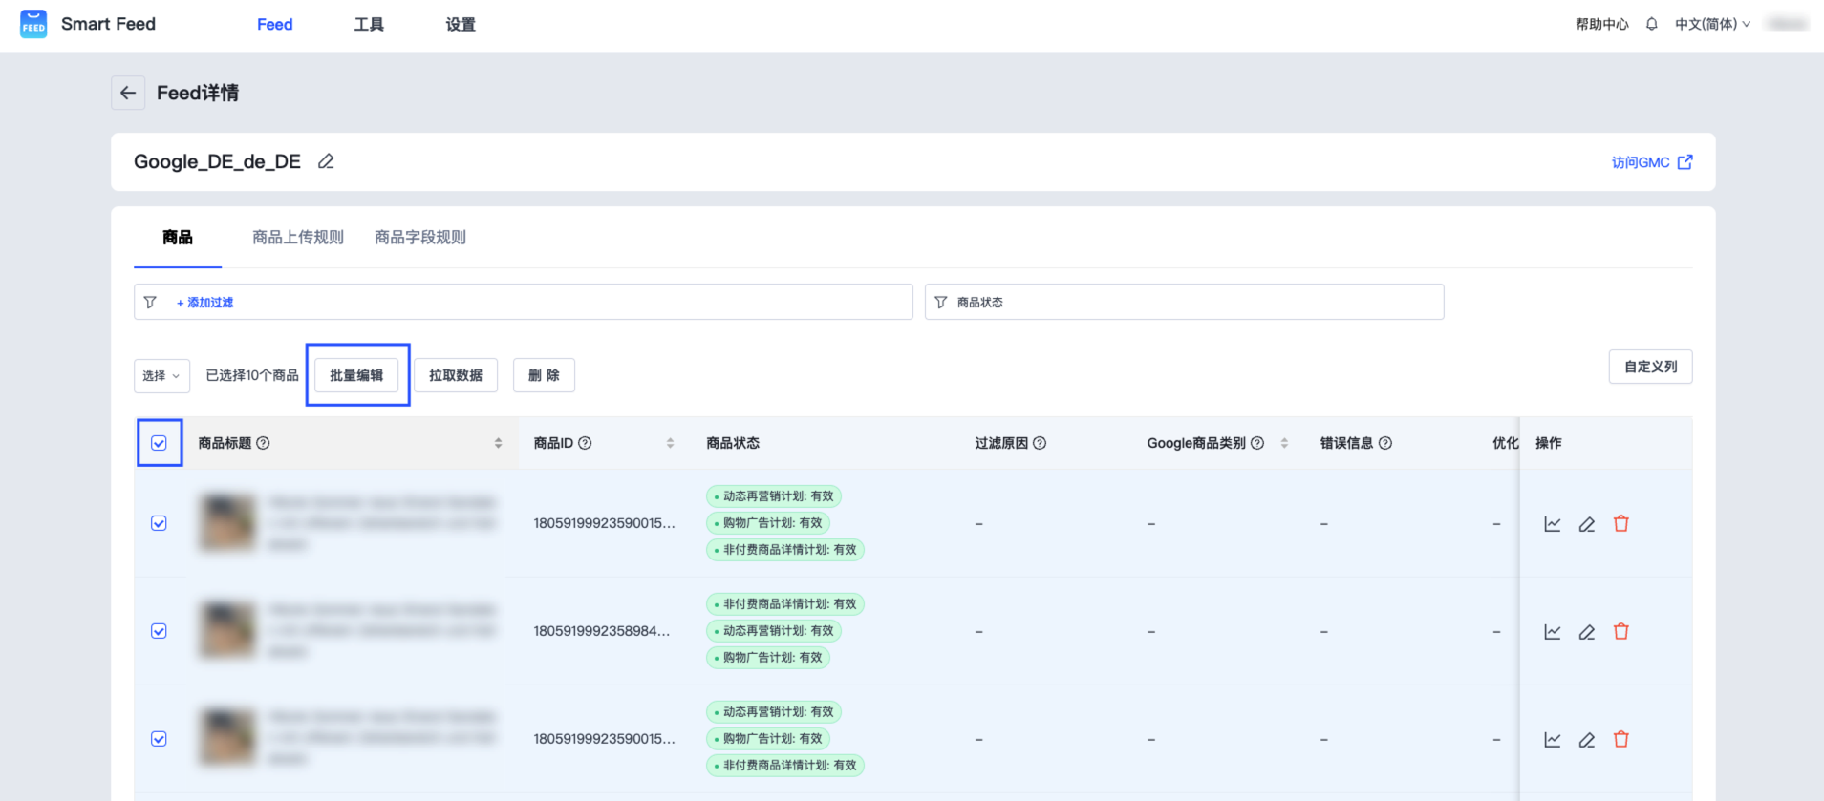Click 添加过滤 in the filter field
The width and height of the screenshot is (1824, 801).
[204, 303]
